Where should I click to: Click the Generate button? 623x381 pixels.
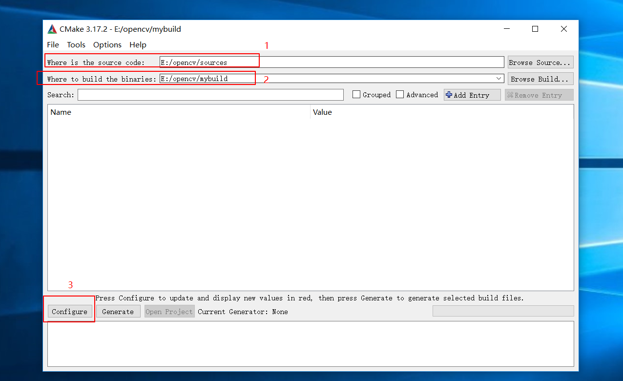click(x=118, y=312)
